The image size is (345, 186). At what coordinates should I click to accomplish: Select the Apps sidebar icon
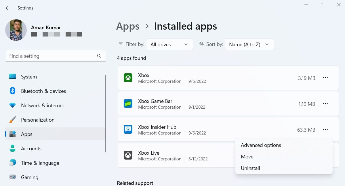(13, 134)
